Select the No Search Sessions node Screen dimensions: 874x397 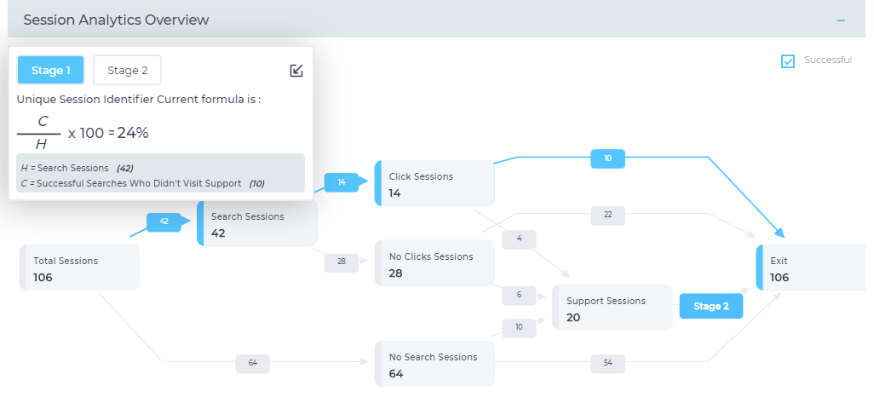[x=434, y=364]
